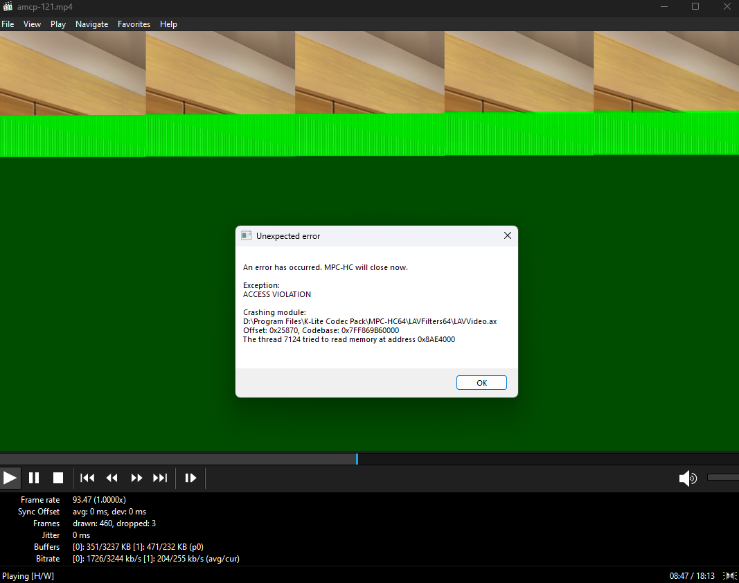Viewport: 739px width, 583px height.
Task: Click the stereo audio icon in status bar
Action: pos(729,575)
